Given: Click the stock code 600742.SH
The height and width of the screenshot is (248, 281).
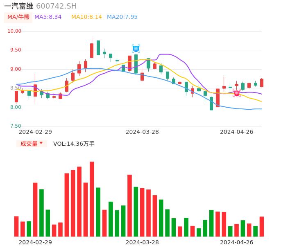Looking at the screenshot, I should [x=56, y=6].
